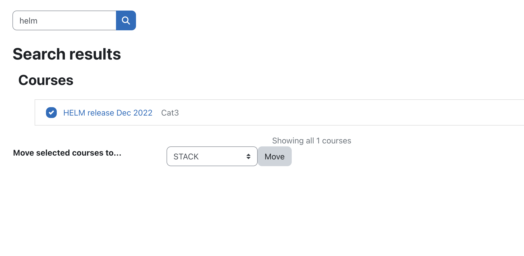Select the word STACK in the dropdown
524x256 pixels.
pos(186,157)
